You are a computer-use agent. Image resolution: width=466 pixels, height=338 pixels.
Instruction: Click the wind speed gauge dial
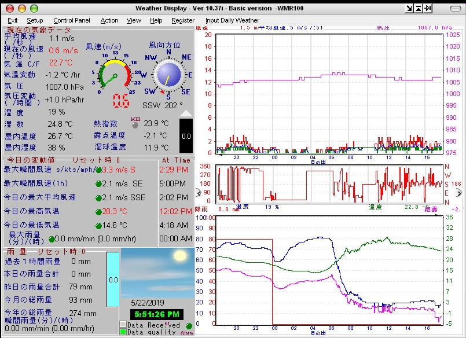pyautogui.click(x=115, y=74)
